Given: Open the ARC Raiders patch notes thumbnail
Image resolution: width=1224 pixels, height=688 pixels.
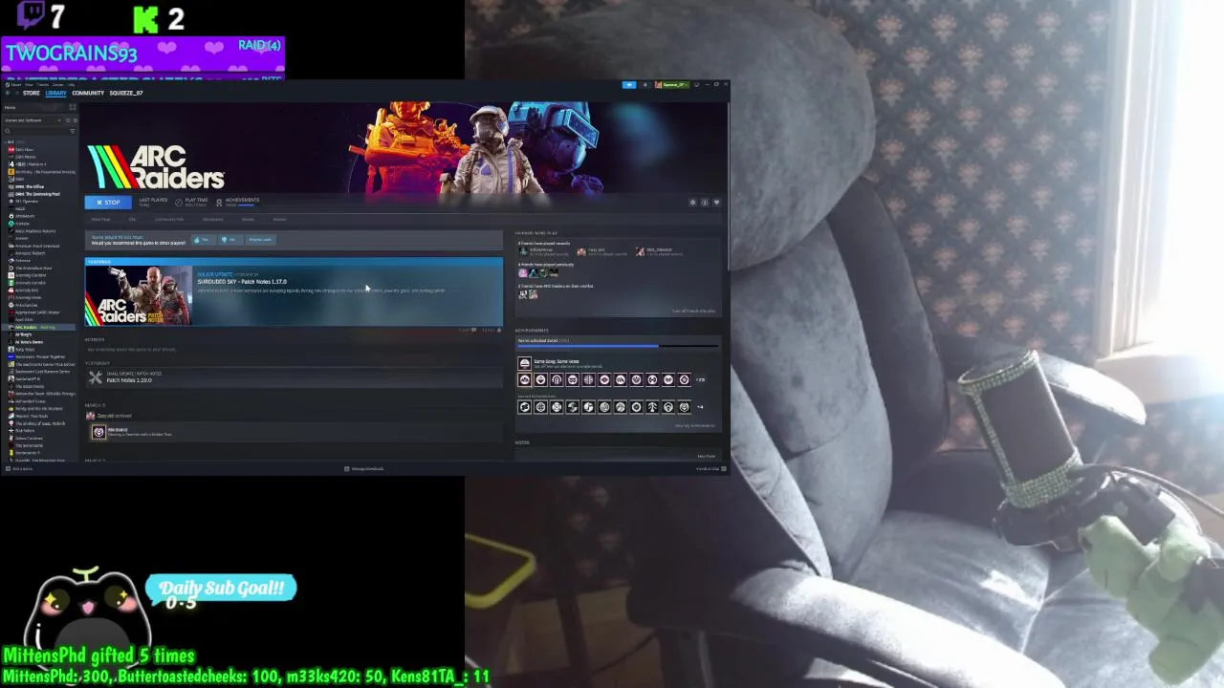Looking at the screenshot, I should click(x=139, y=296).
